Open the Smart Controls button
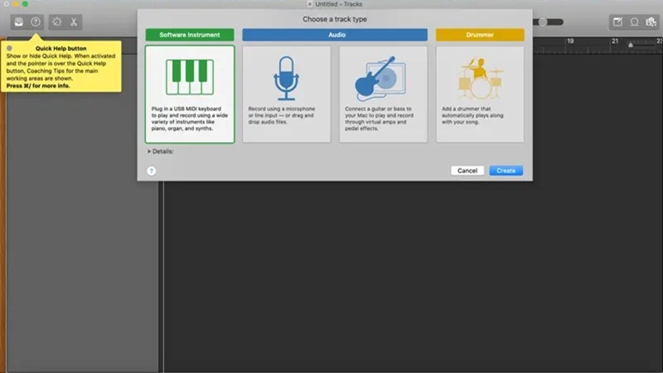Image resolution: width=663 pixels, height=373 pixels. pyautogui.click(x=57, y=22)
